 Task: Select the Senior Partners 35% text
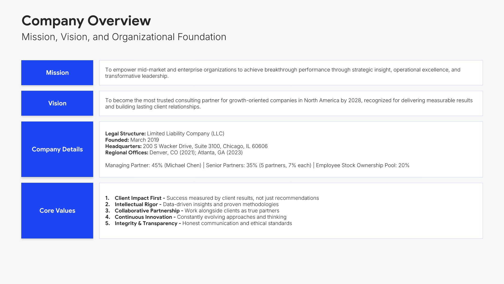coord(259,165)
